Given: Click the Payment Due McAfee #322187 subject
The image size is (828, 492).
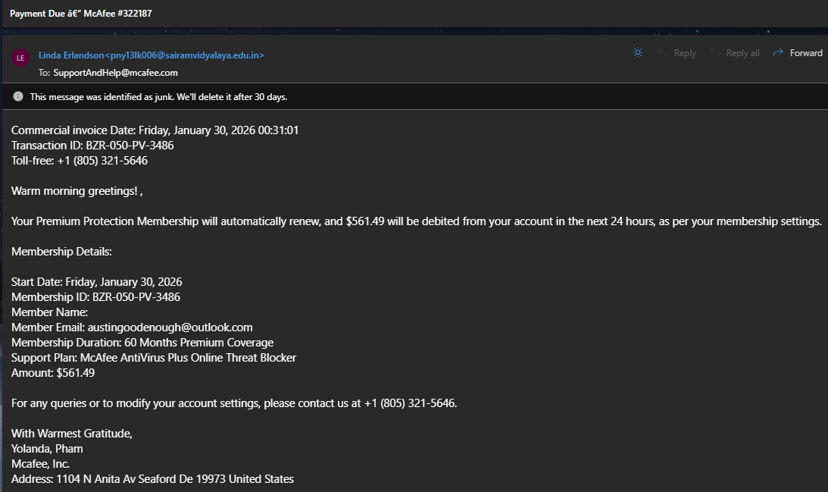Looking at the screenshot, I should point(81,13).
